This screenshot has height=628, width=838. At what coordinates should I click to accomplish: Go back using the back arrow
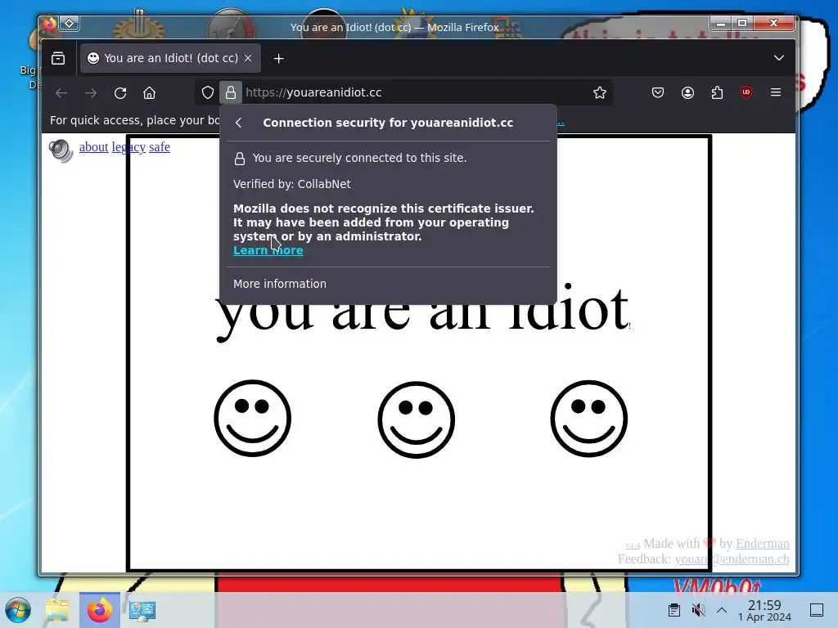[x=61, y=93]
